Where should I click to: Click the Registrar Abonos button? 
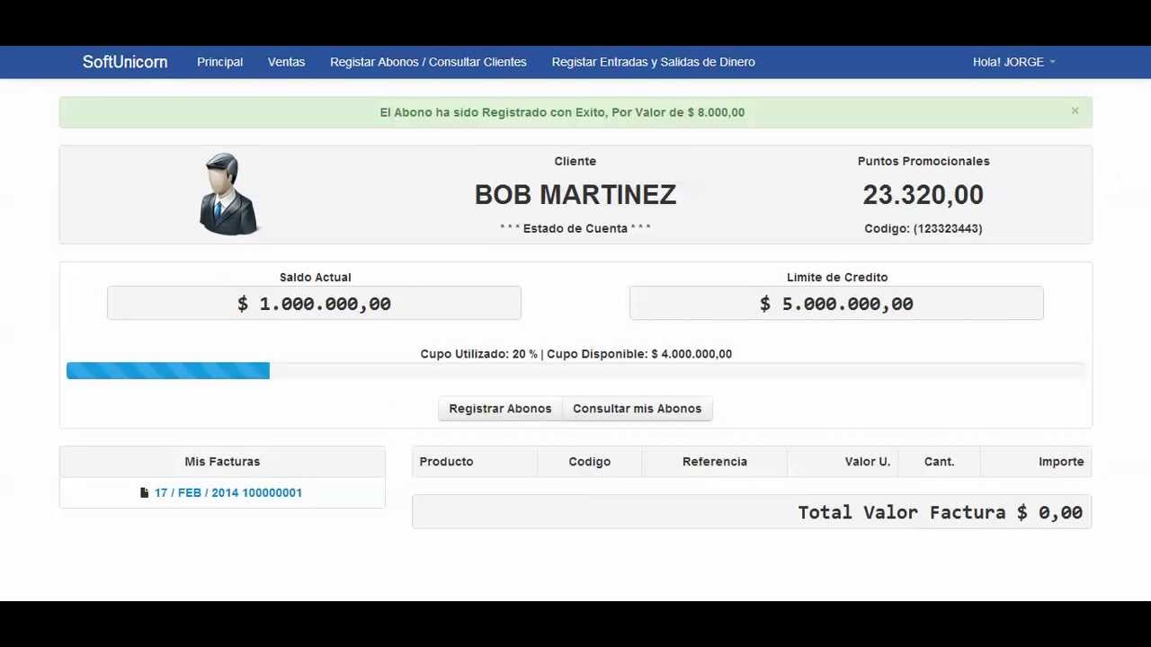(500, 409)
